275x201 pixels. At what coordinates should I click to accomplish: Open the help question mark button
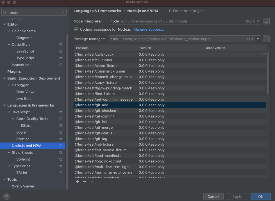pyautogui.click(x=6, y=197)
